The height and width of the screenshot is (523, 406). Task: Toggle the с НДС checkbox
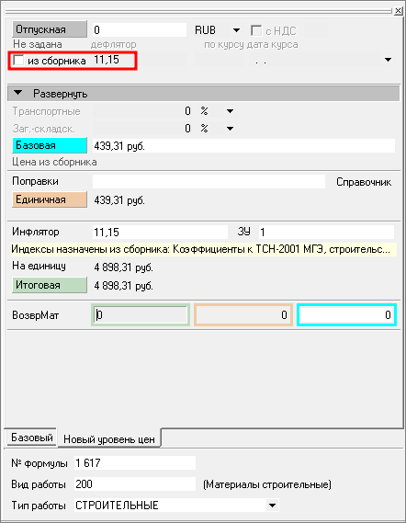256,30
